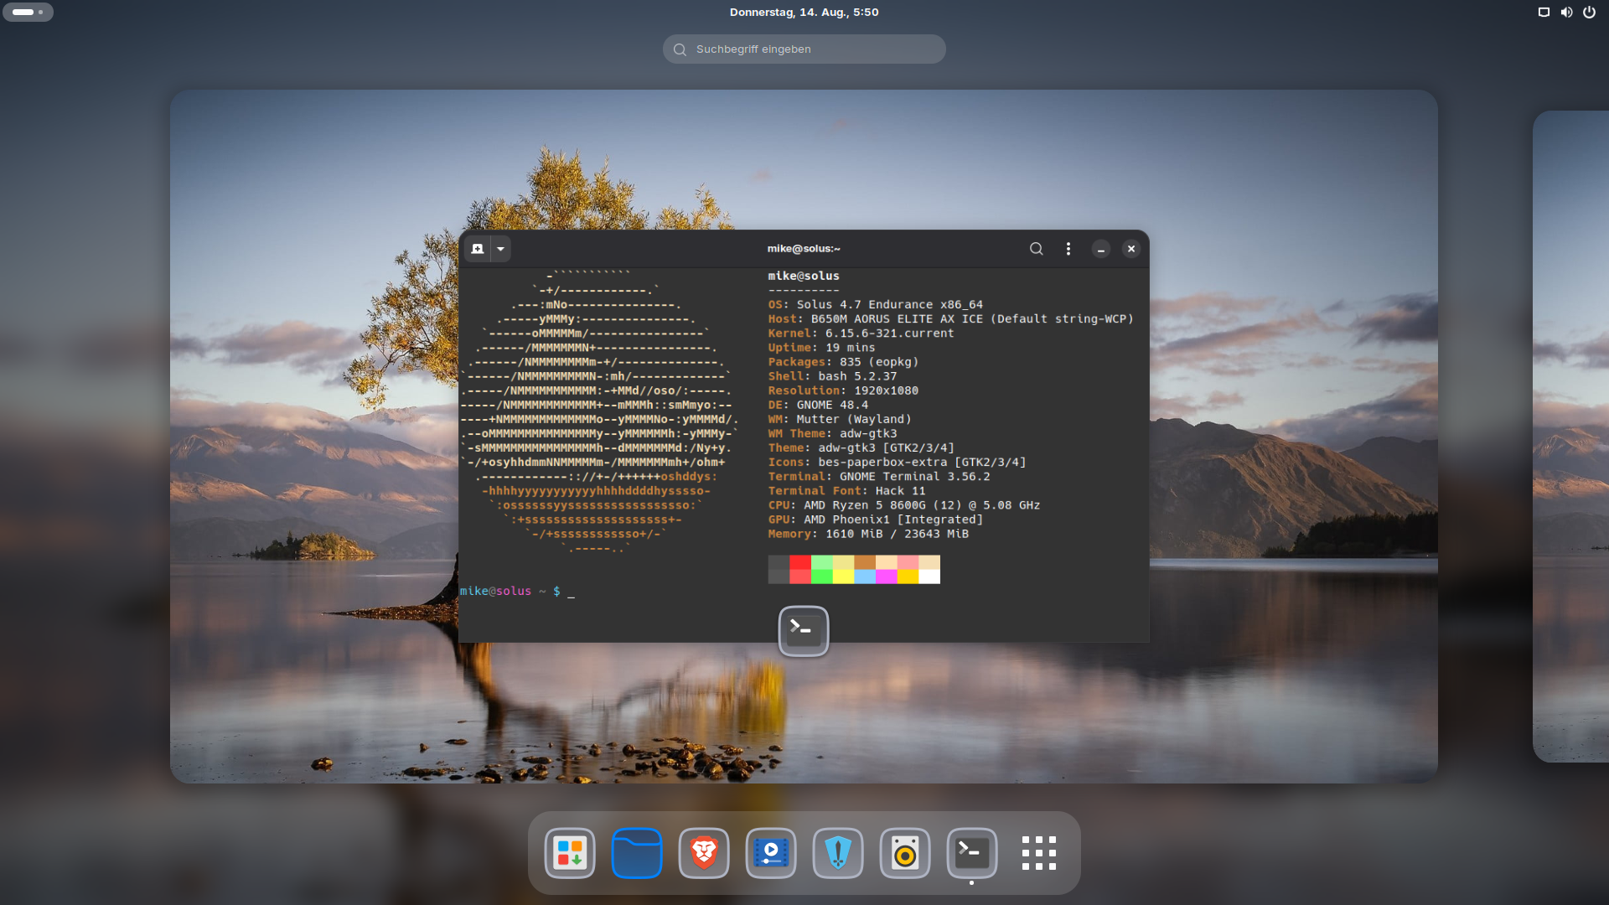Start the Rhythmbox music player from the dock

click(905, 853)
